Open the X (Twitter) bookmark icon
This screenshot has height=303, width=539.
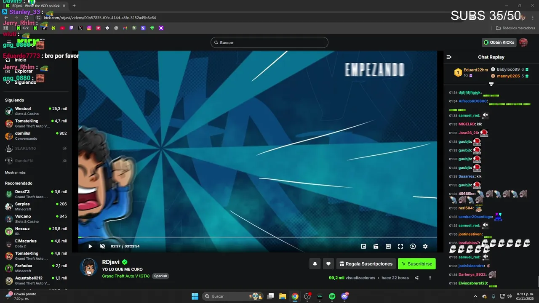80,28
